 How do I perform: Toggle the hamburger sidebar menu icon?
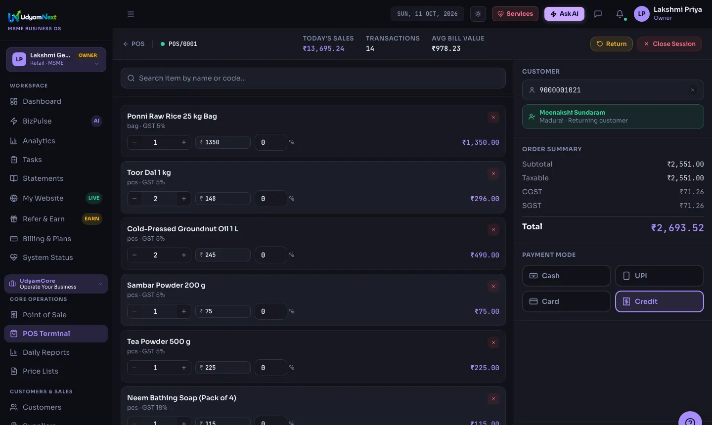131,14
